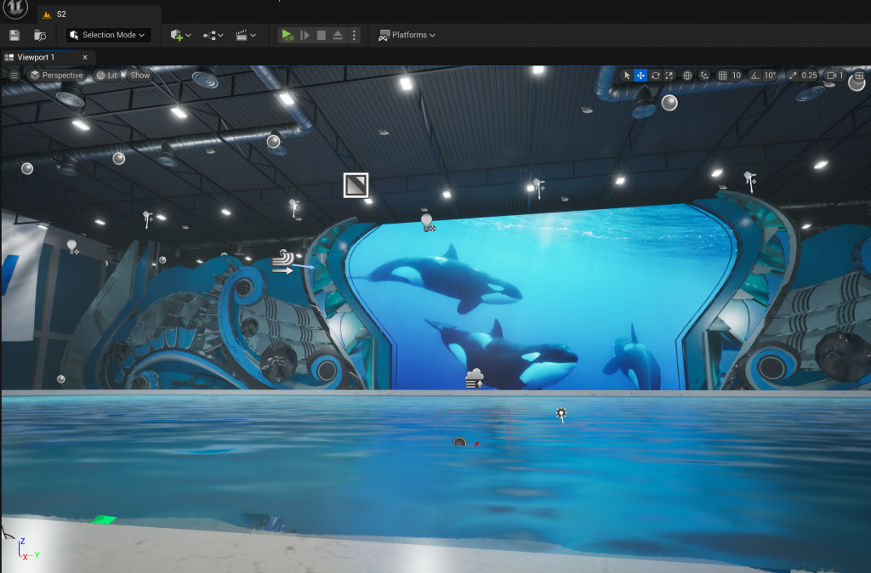Select the square diagonal volume actor icon
This screenshot has width=871, height=573.
point(356,184)
